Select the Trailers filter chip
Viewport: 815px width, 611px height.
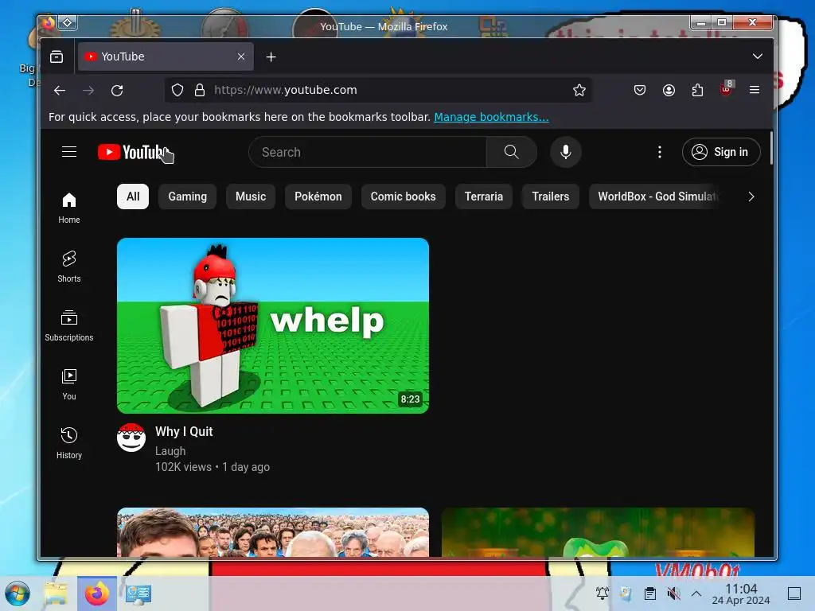(551, 197)
